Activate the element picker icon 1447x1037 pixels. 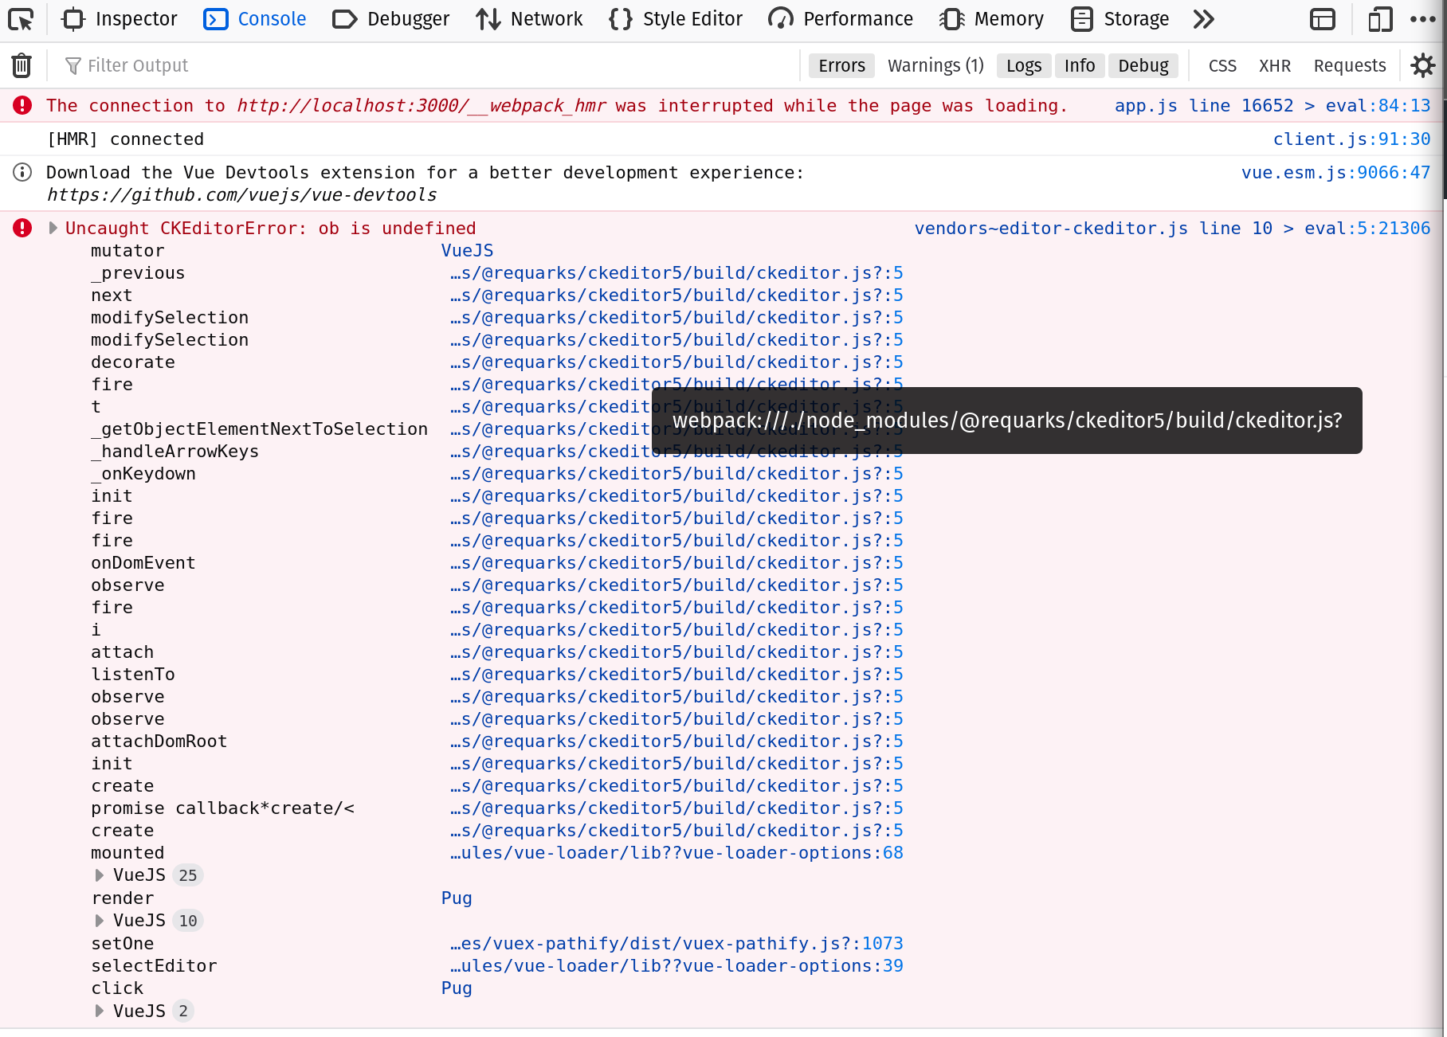pyautogui.click(x=21, y=19)
